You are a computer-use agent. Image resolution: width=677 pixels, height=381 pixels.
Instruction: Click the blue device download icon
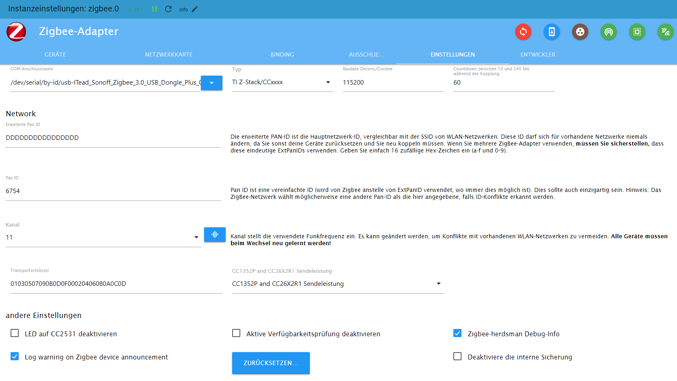tap(552, 32)
